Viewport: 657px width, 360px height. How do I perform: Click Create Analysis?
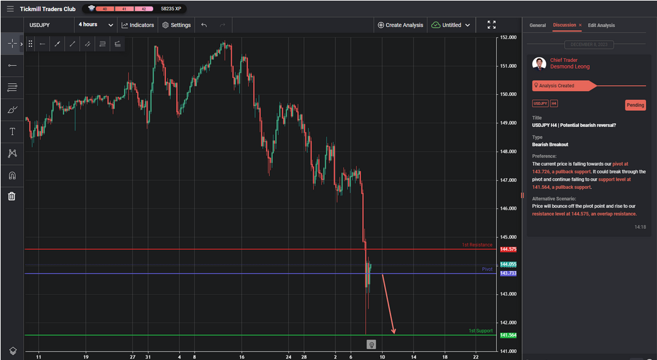tap(401, 25)
